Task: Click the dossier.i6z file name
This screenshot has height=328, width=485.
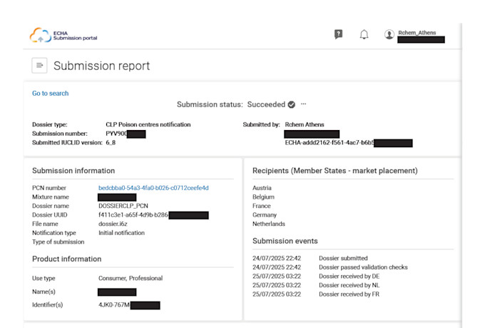Action: coord(113,224)
